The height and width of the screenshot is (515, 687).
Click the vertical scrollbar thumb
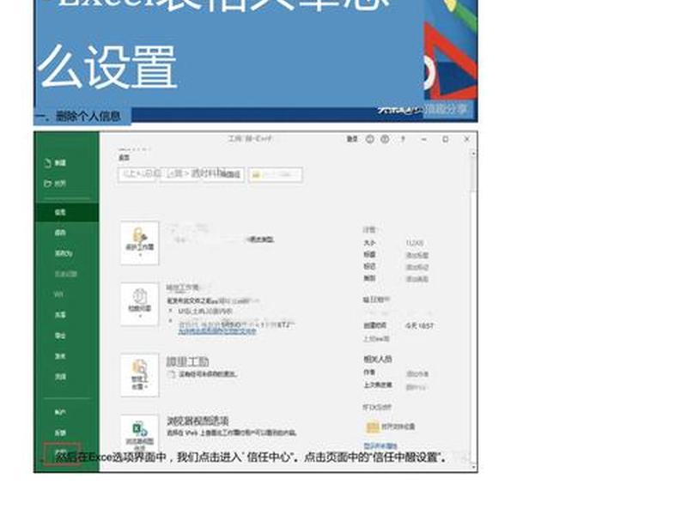click(x=473, y=174)
